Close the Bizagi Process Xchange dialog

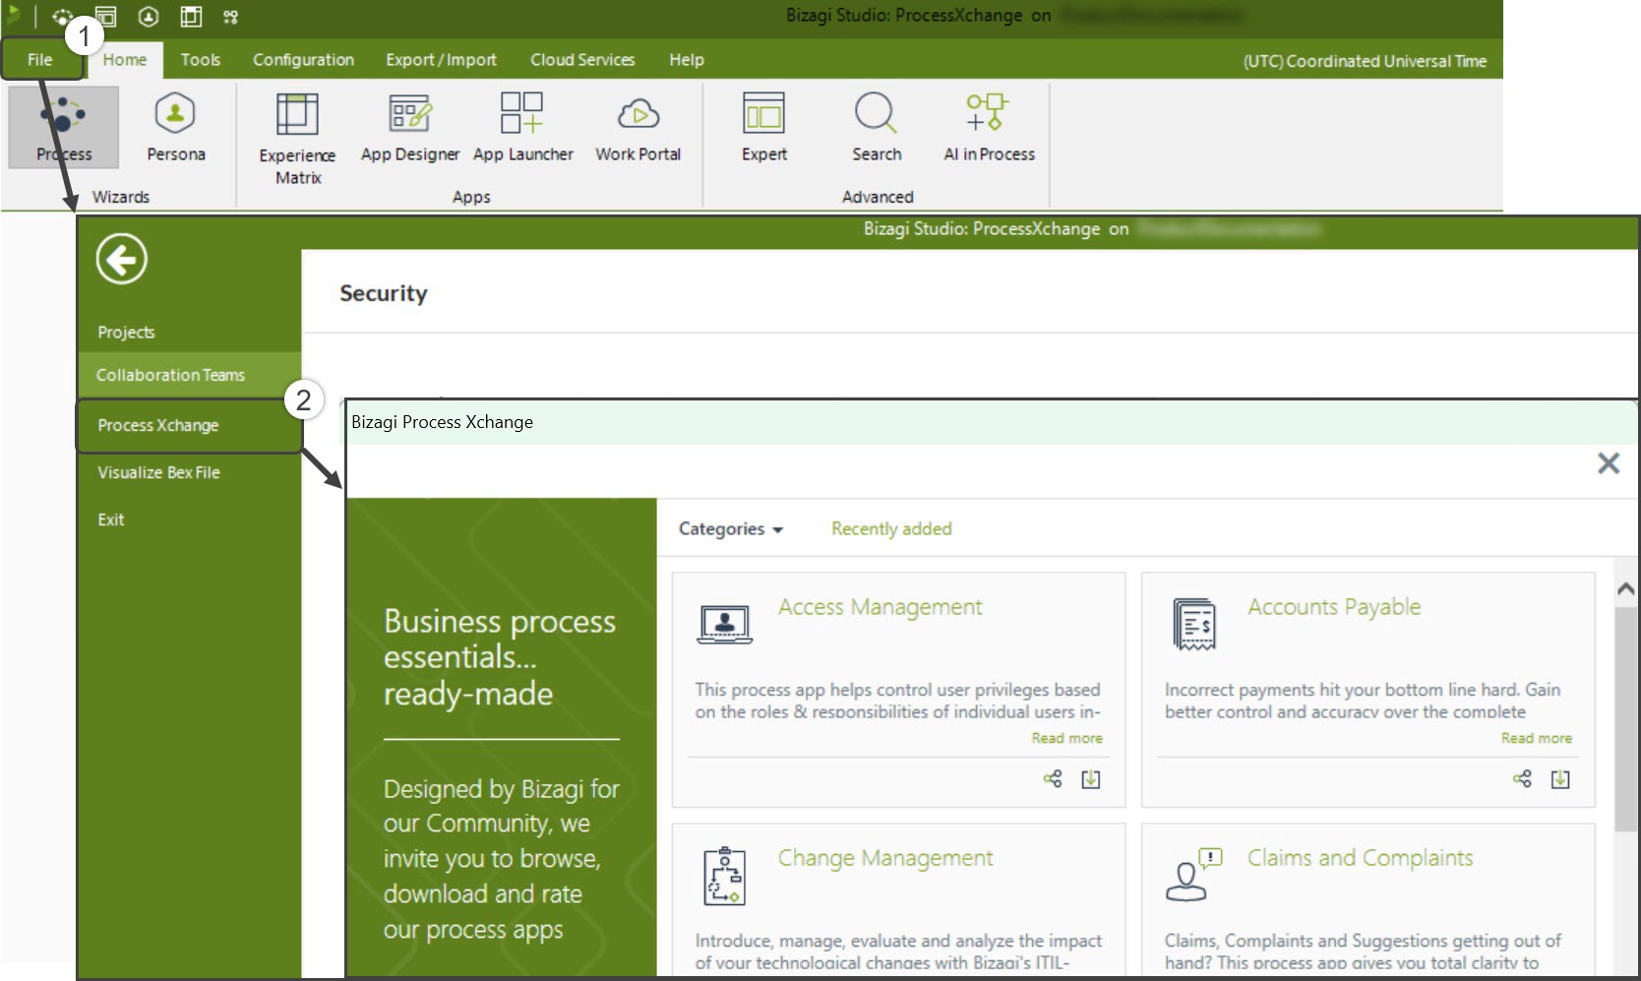point(1608,463)
